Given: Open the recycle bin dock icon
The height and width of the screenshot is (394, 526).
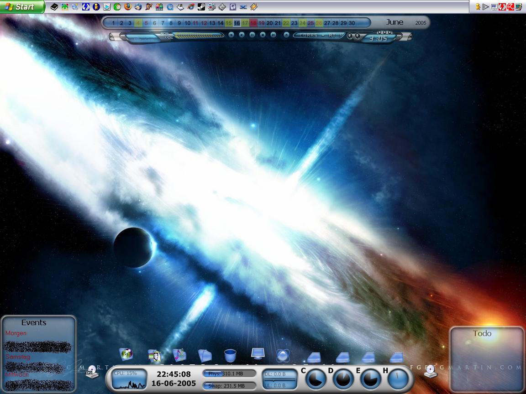Looking at the screenshot, I should click(230, 355).
